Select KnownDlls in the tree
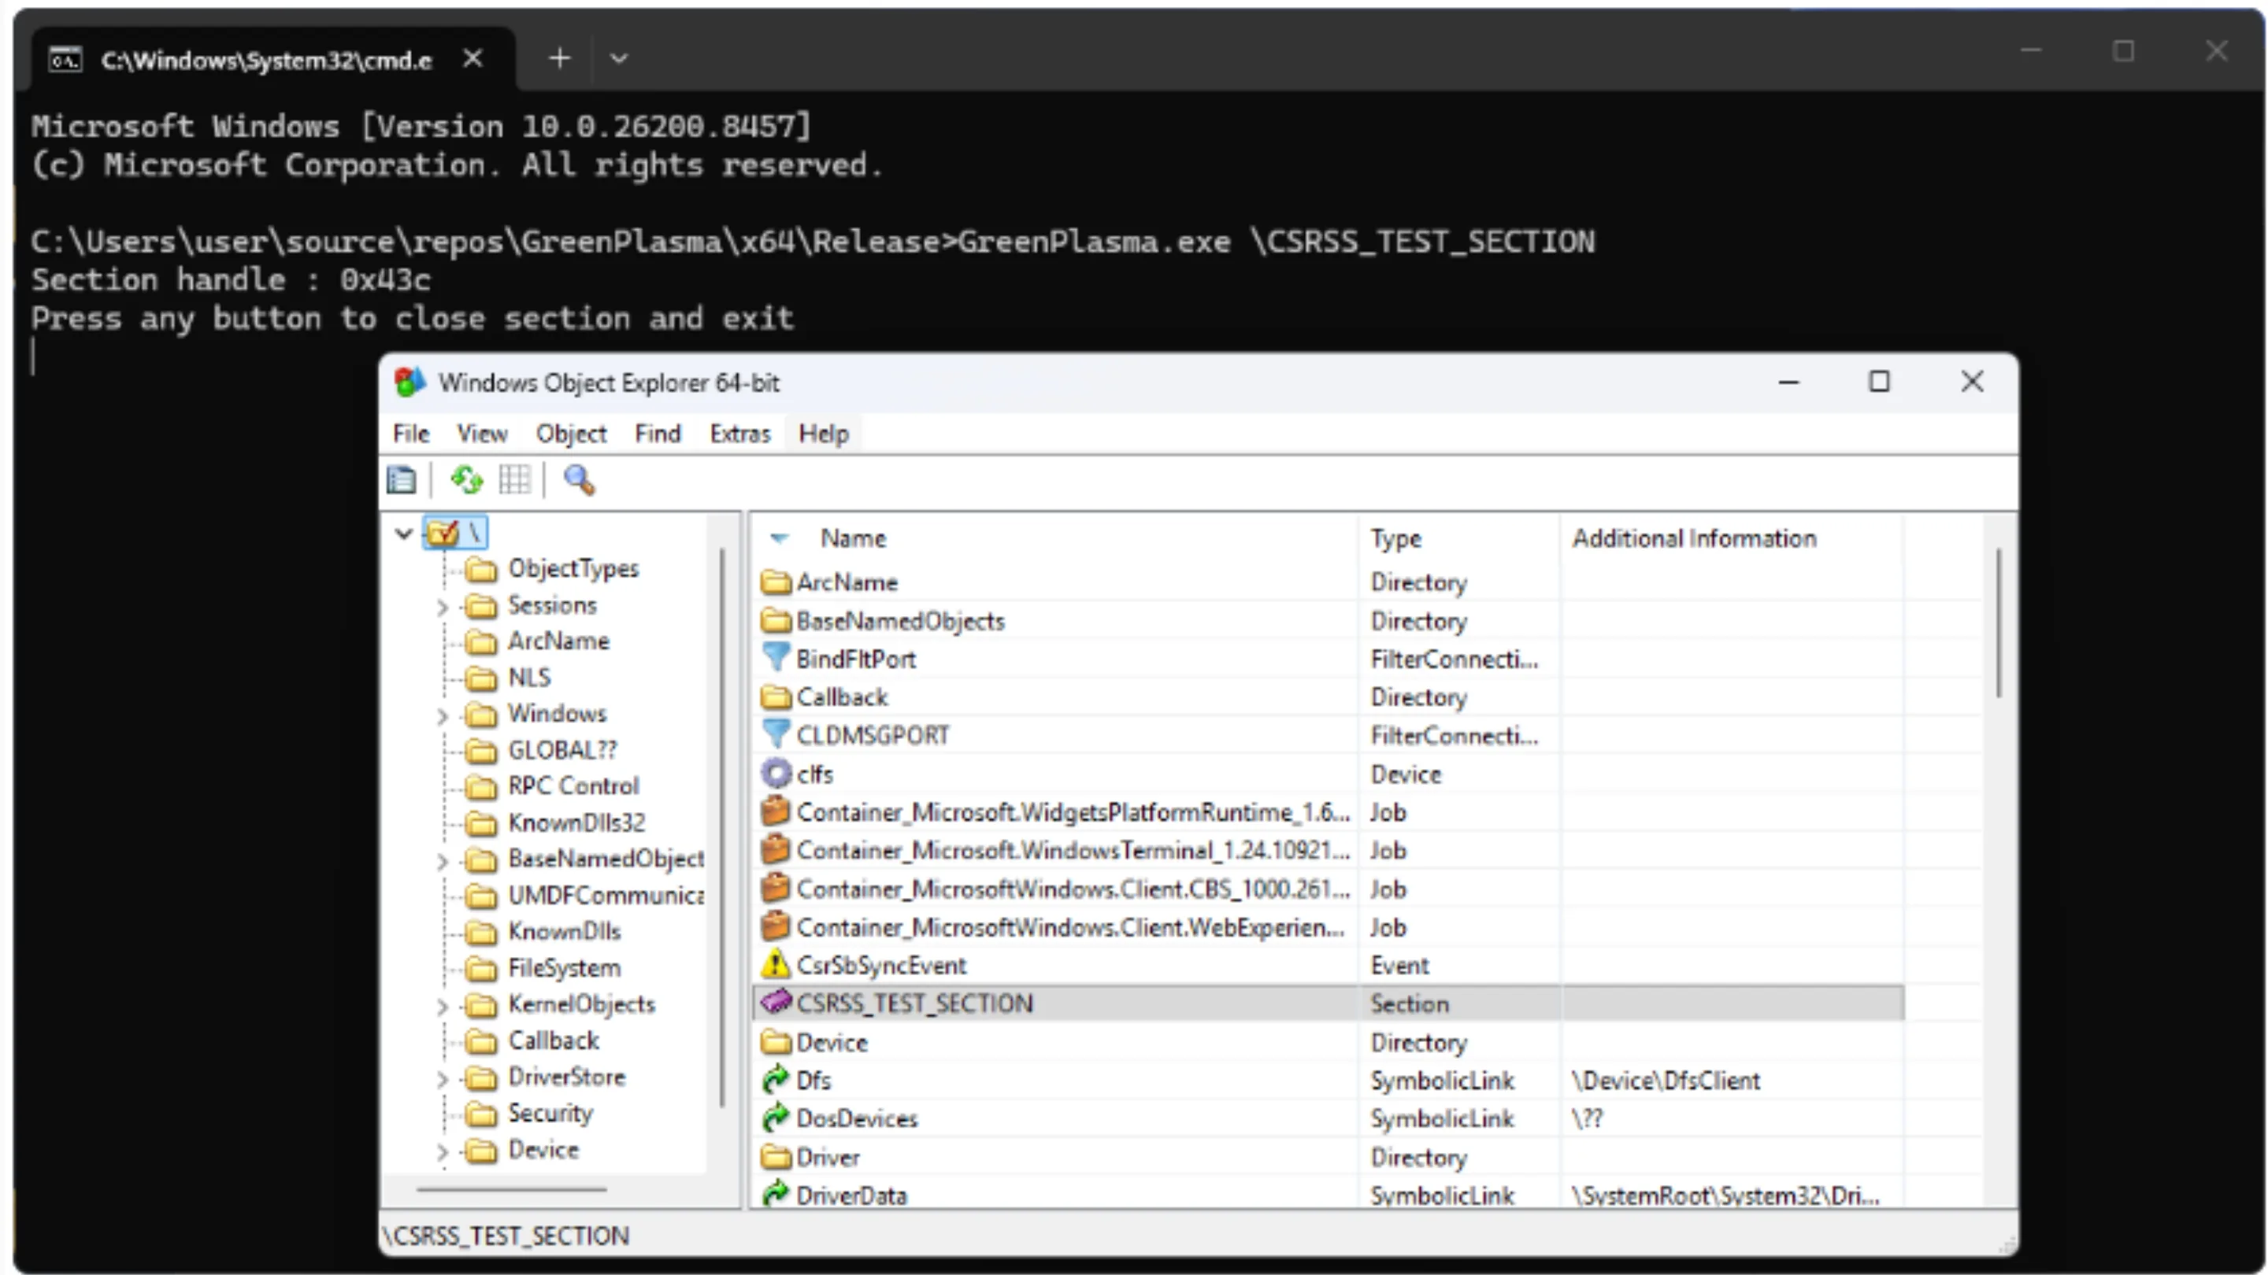This screenshot has height=1275, width=2268. click(x=565, y=931)
